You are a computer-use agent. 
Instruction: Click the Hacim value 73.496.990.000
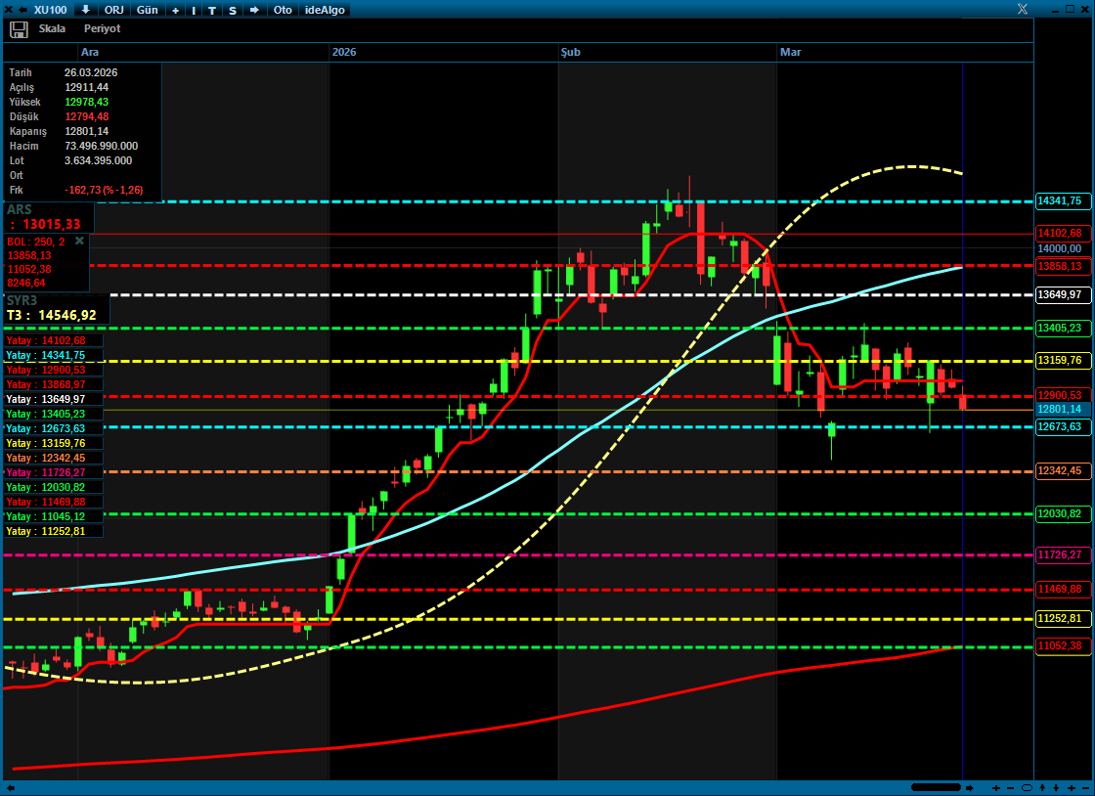102,146
